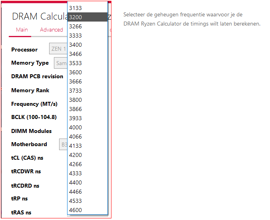Pick the 3866 list item
270x220 pixels.
click(x=87, y=109)
